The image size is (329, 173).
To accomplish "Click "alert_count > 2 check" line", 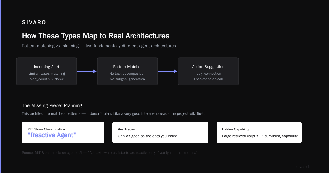I will 47,79.
